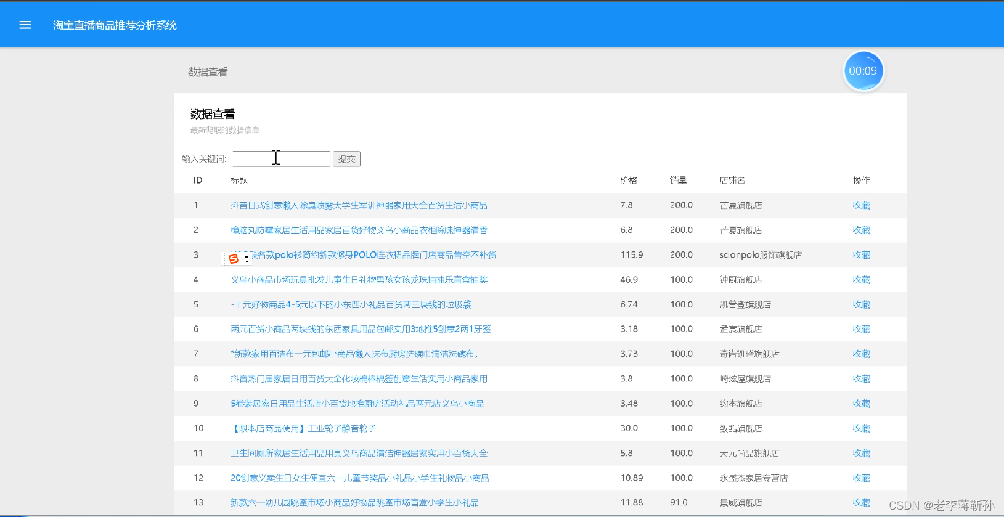The image size is (1004, 517).
Task: Open product link for row 3 polo衫
Action: pyautogui.click(x=364, y=254)
